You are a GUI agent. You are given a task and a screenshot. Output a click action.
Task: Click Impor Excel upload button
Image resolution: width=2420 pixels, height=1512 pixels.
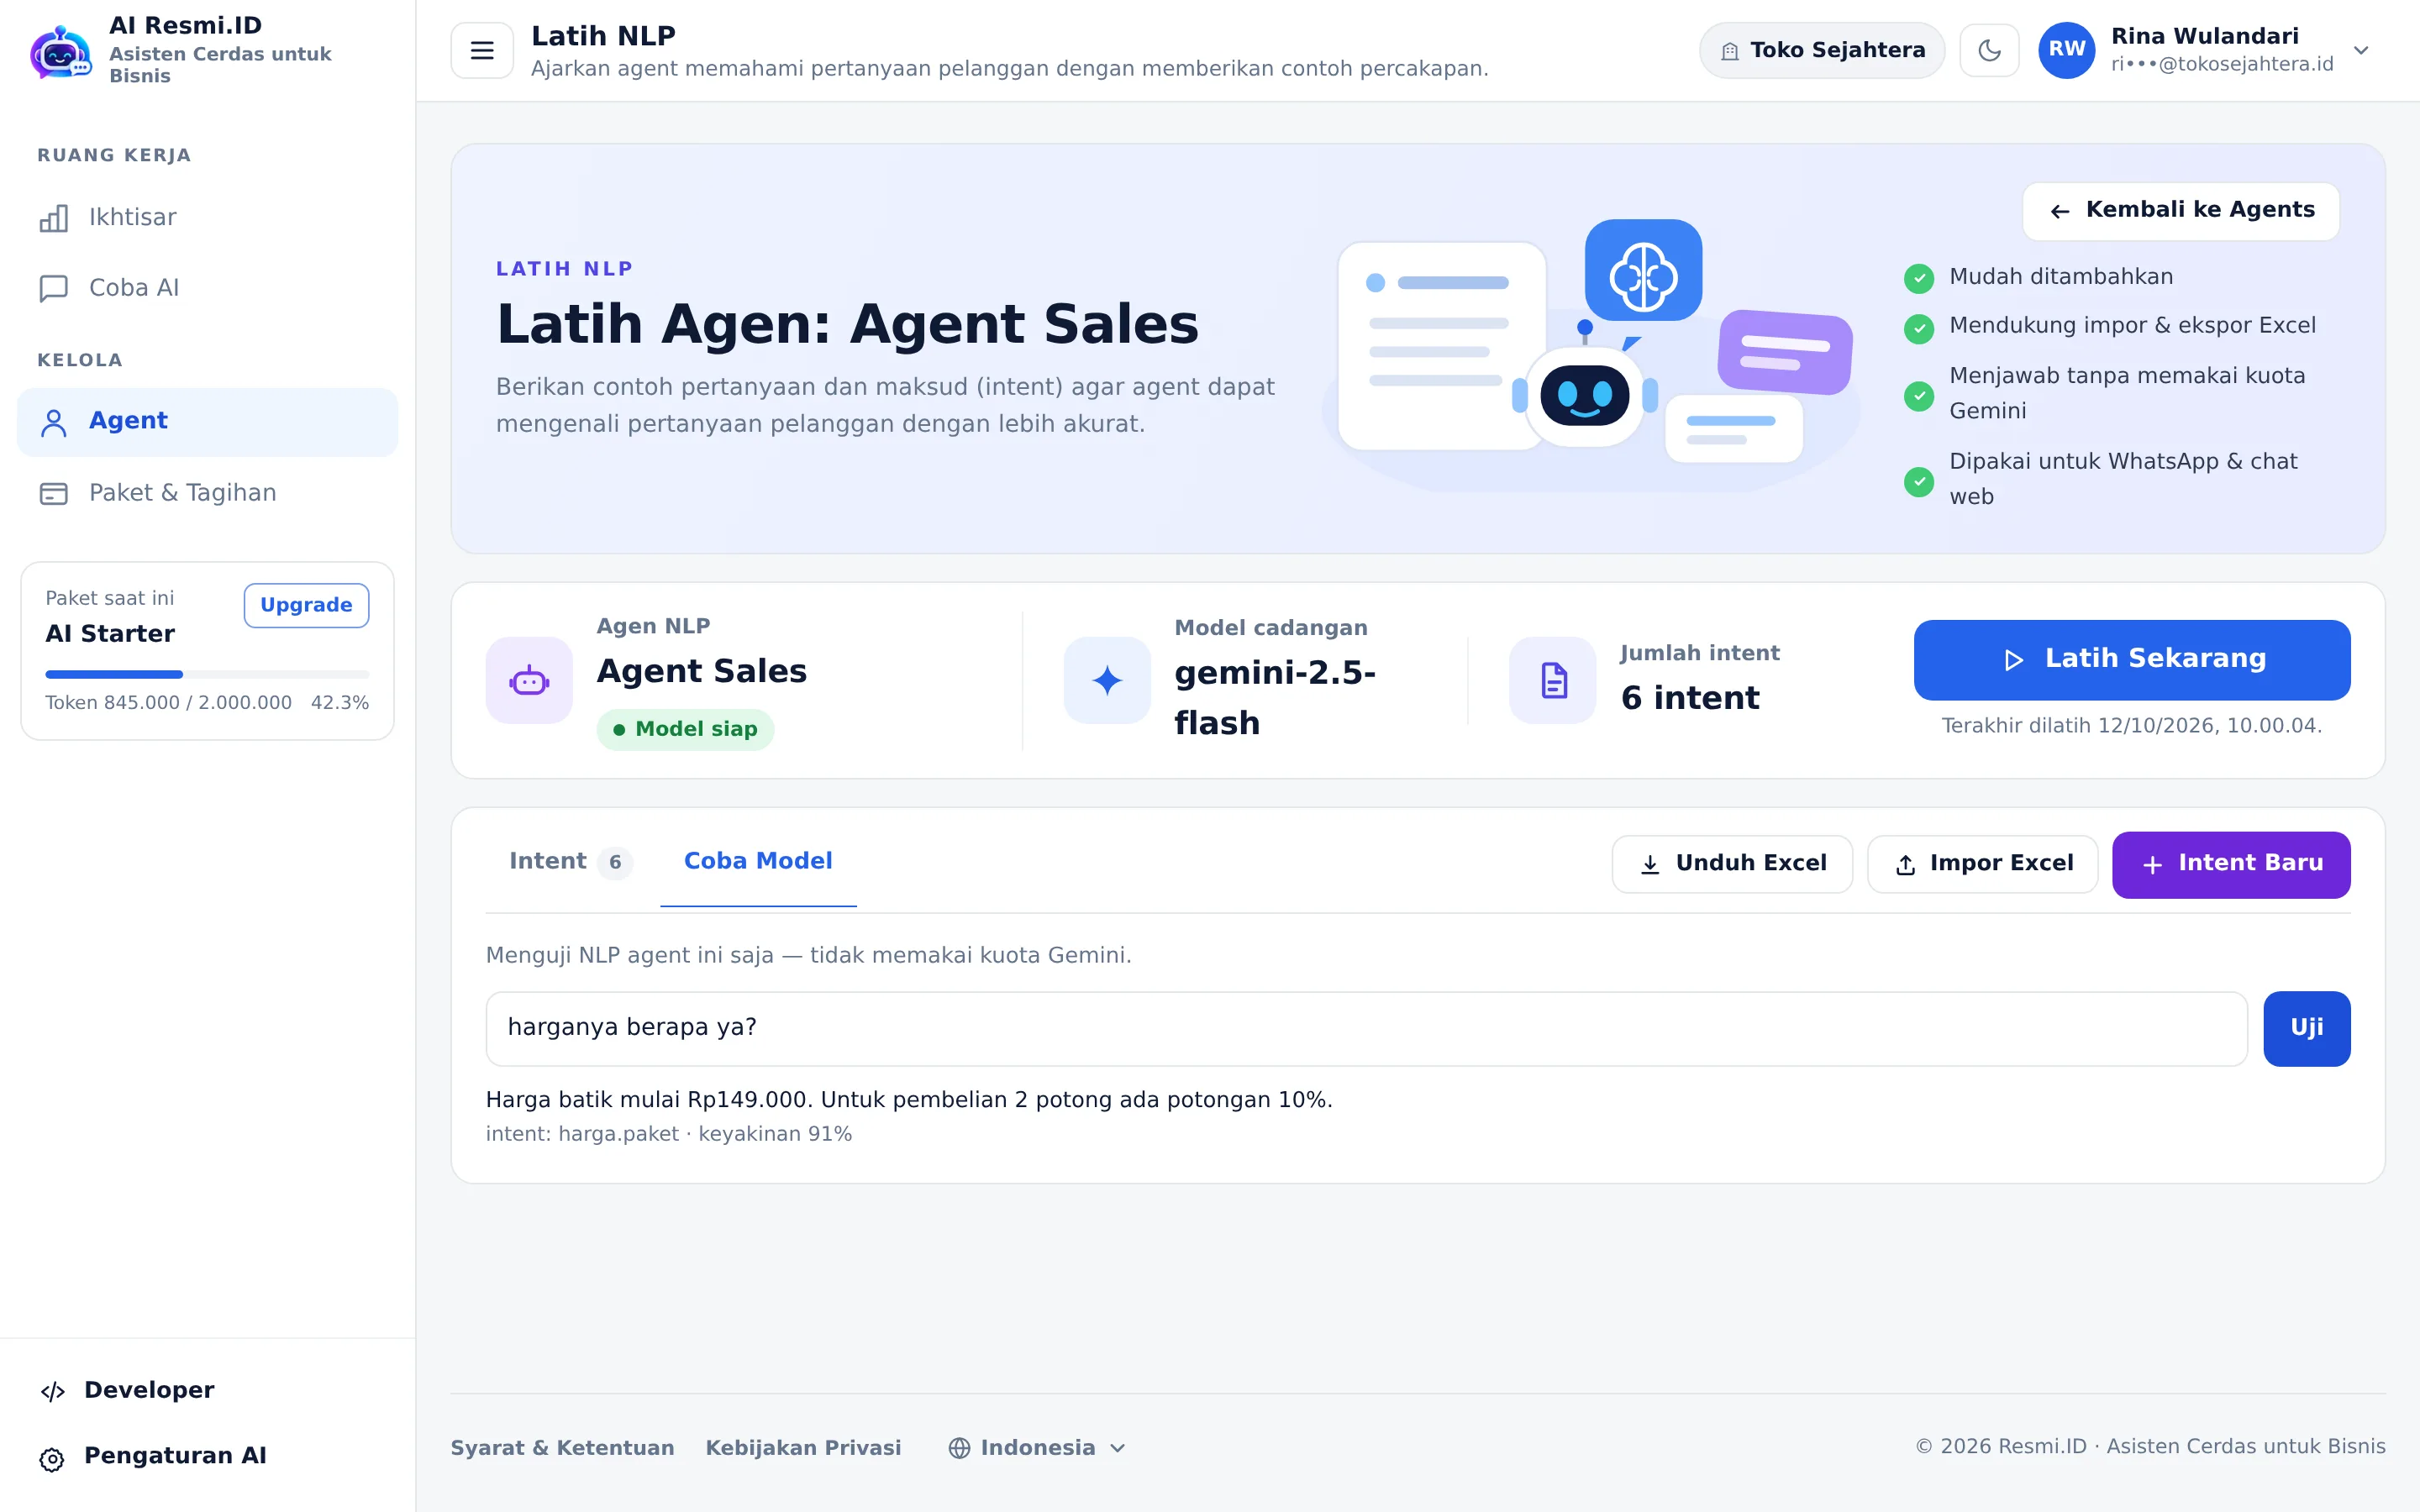[x=1982, y=864]
